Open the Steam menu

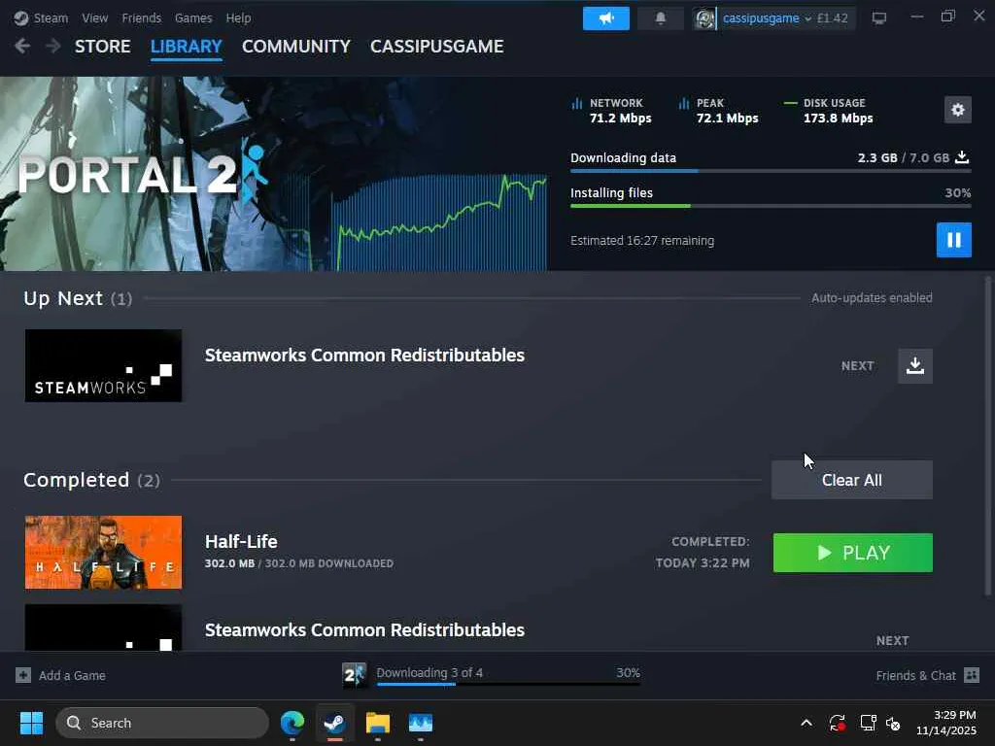pos(51,17)
